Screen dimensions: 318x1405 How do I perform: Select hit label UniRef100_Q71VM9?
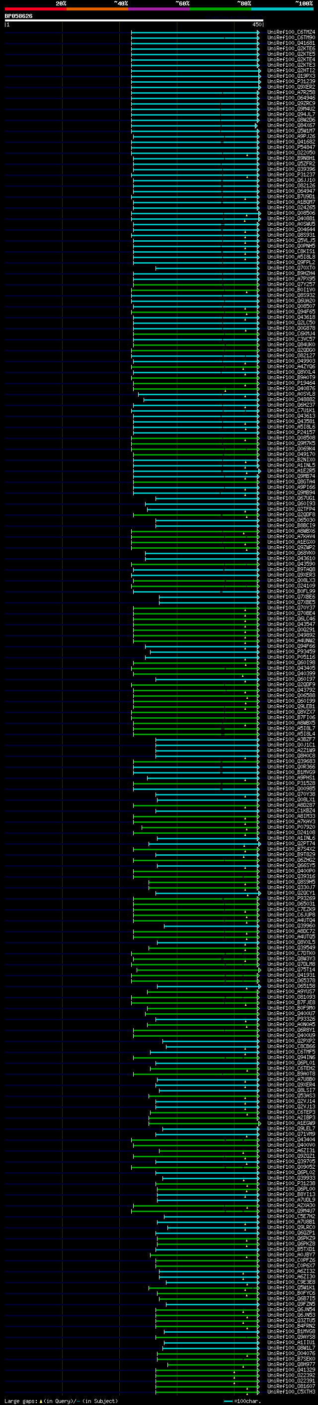pos(291,1134)
